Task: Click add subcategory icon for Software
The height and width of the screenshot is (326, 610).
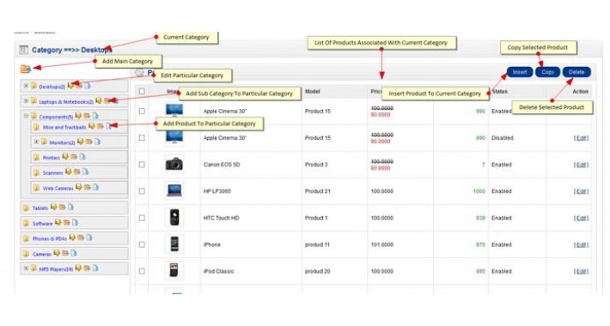Action: pos(67,223)
